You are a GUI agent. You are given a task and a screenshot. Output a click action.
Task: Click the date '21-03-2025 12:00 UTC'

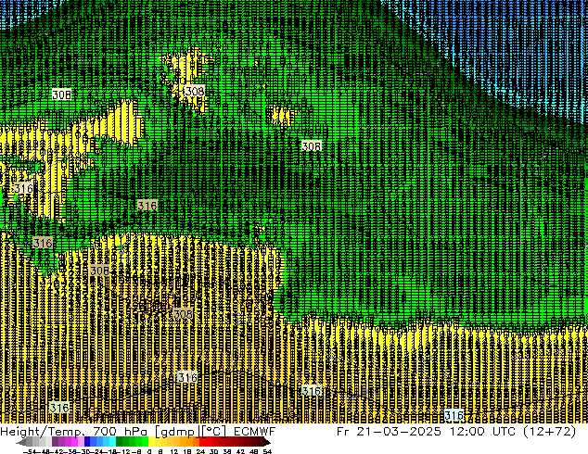[436, 432]
